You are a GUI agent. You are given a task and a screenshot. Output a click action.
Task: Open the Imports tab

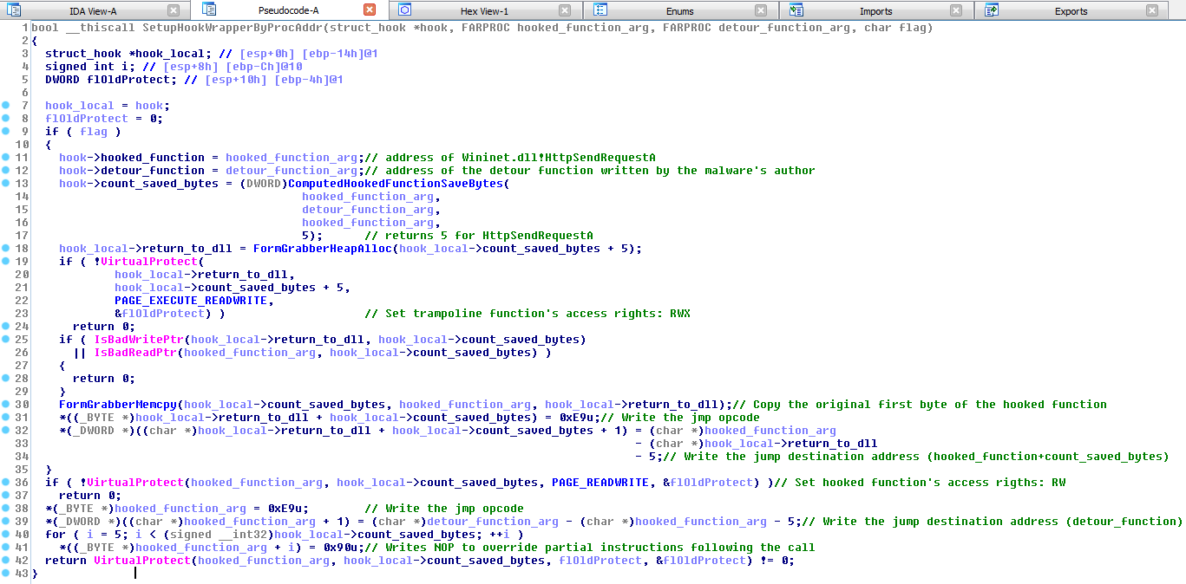pos(875,11)
